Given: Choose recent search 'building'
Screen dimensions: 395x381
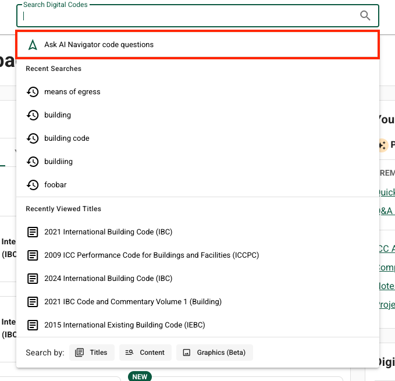Looking at the screenshot, I should pos(198,115).
